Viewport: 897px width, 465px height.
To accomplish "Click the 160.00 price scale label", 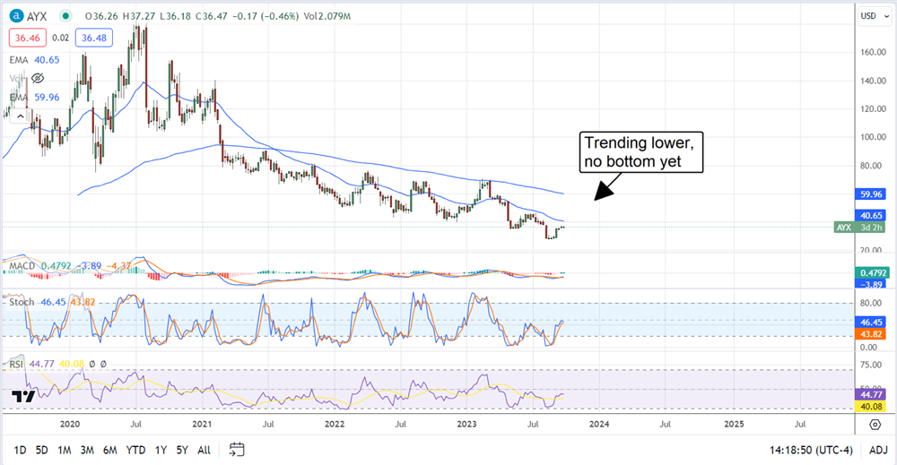I will coord(874,52).
